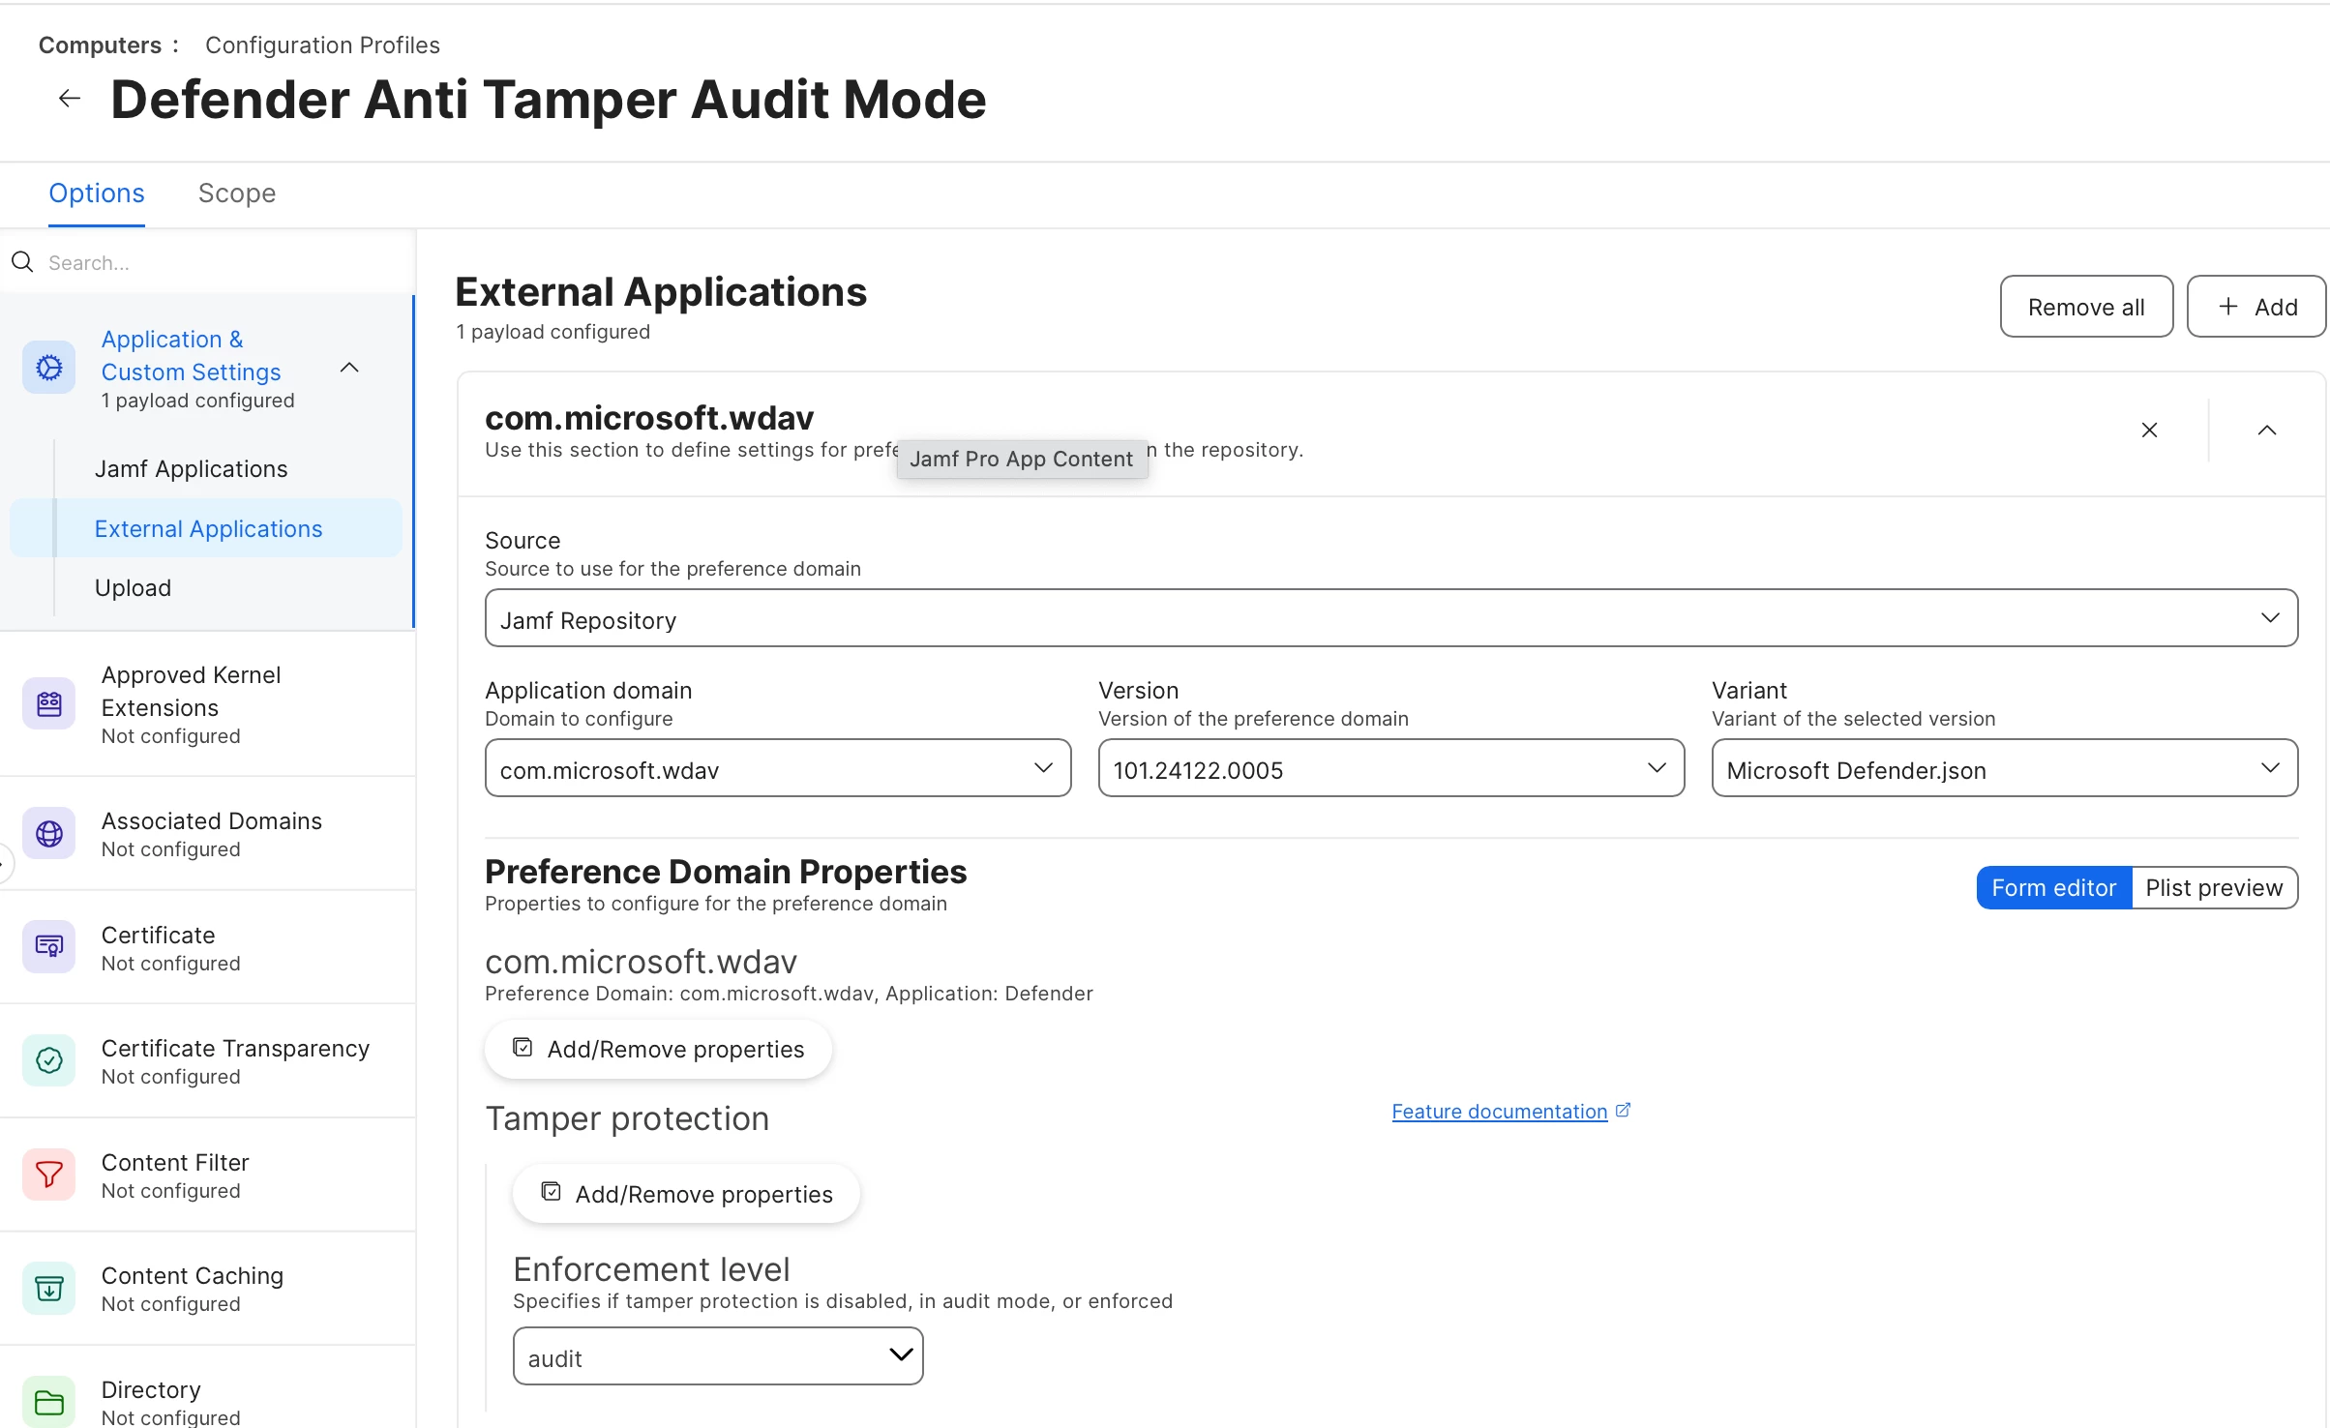Click the Content Caching download icon

click(49, 1288)
